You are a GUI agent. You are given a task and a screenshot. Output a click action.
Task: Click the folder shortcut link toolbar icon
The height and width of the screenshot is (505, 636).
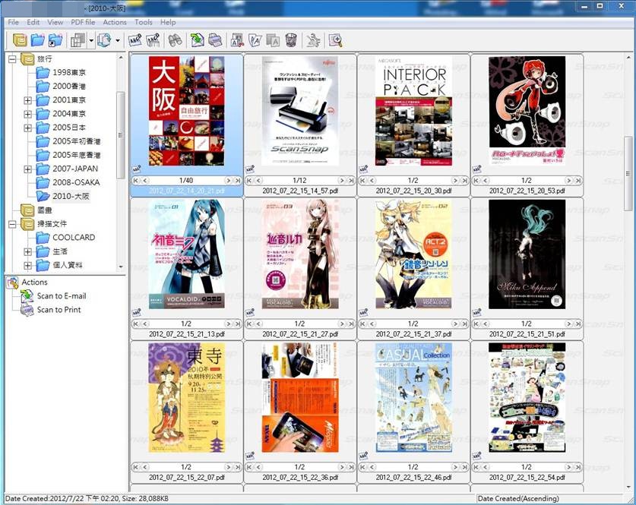pos(55,39)
